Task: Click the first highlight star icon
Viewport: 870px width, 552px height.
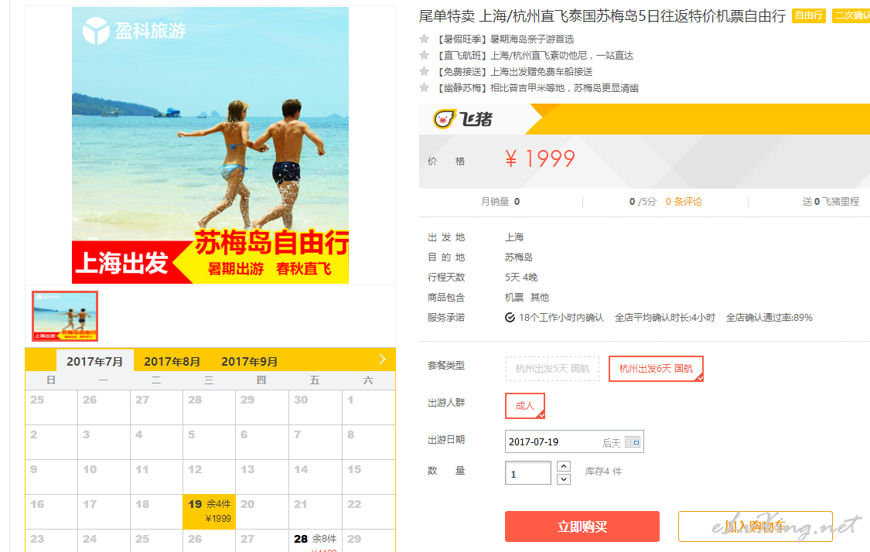Action: click(x=425, y=39)
